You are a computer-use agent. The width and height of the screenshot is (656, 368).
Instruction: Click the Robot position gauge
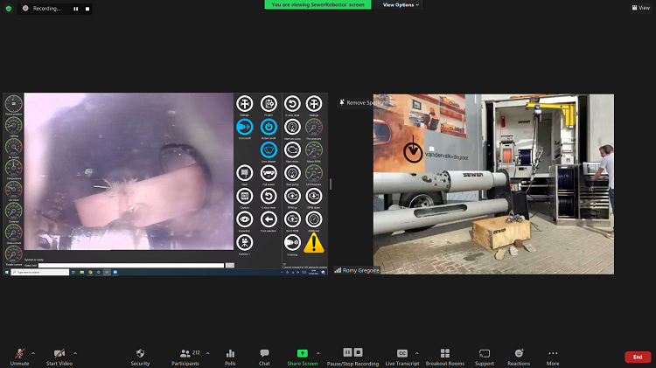click(13, 103)
